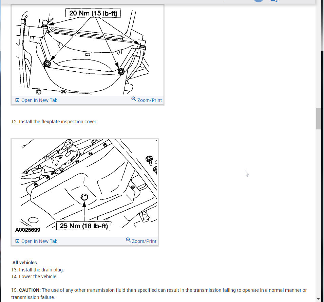Click the "A0025699" figure number
324x302 pixels.
click(x=28, y=230)
